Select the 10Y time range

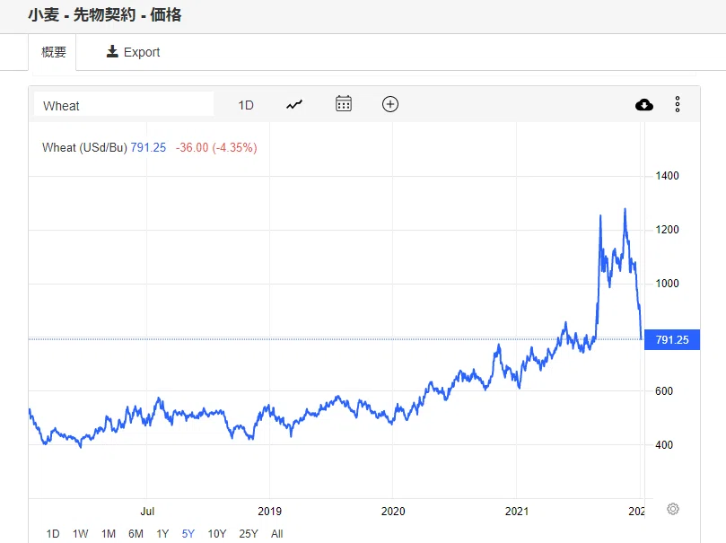tap(216, 534)
